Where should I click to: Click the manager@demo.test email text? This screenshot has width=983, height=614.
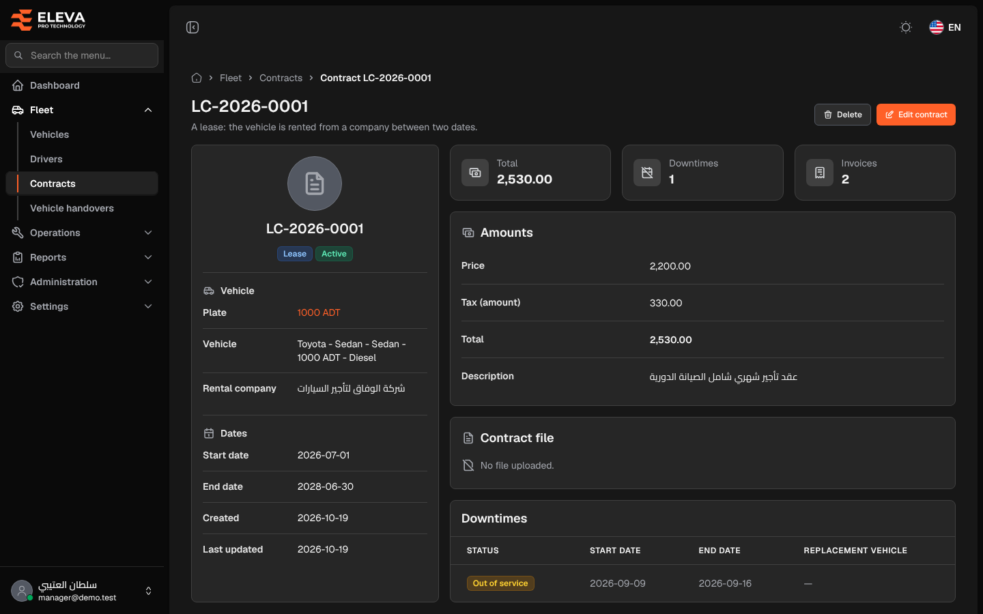point(77,598)
